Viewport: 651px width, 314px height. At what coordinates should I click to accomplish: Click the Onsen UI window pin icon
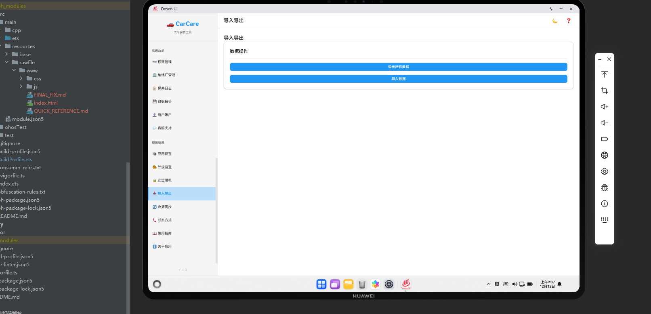click(x=551, y=8)
